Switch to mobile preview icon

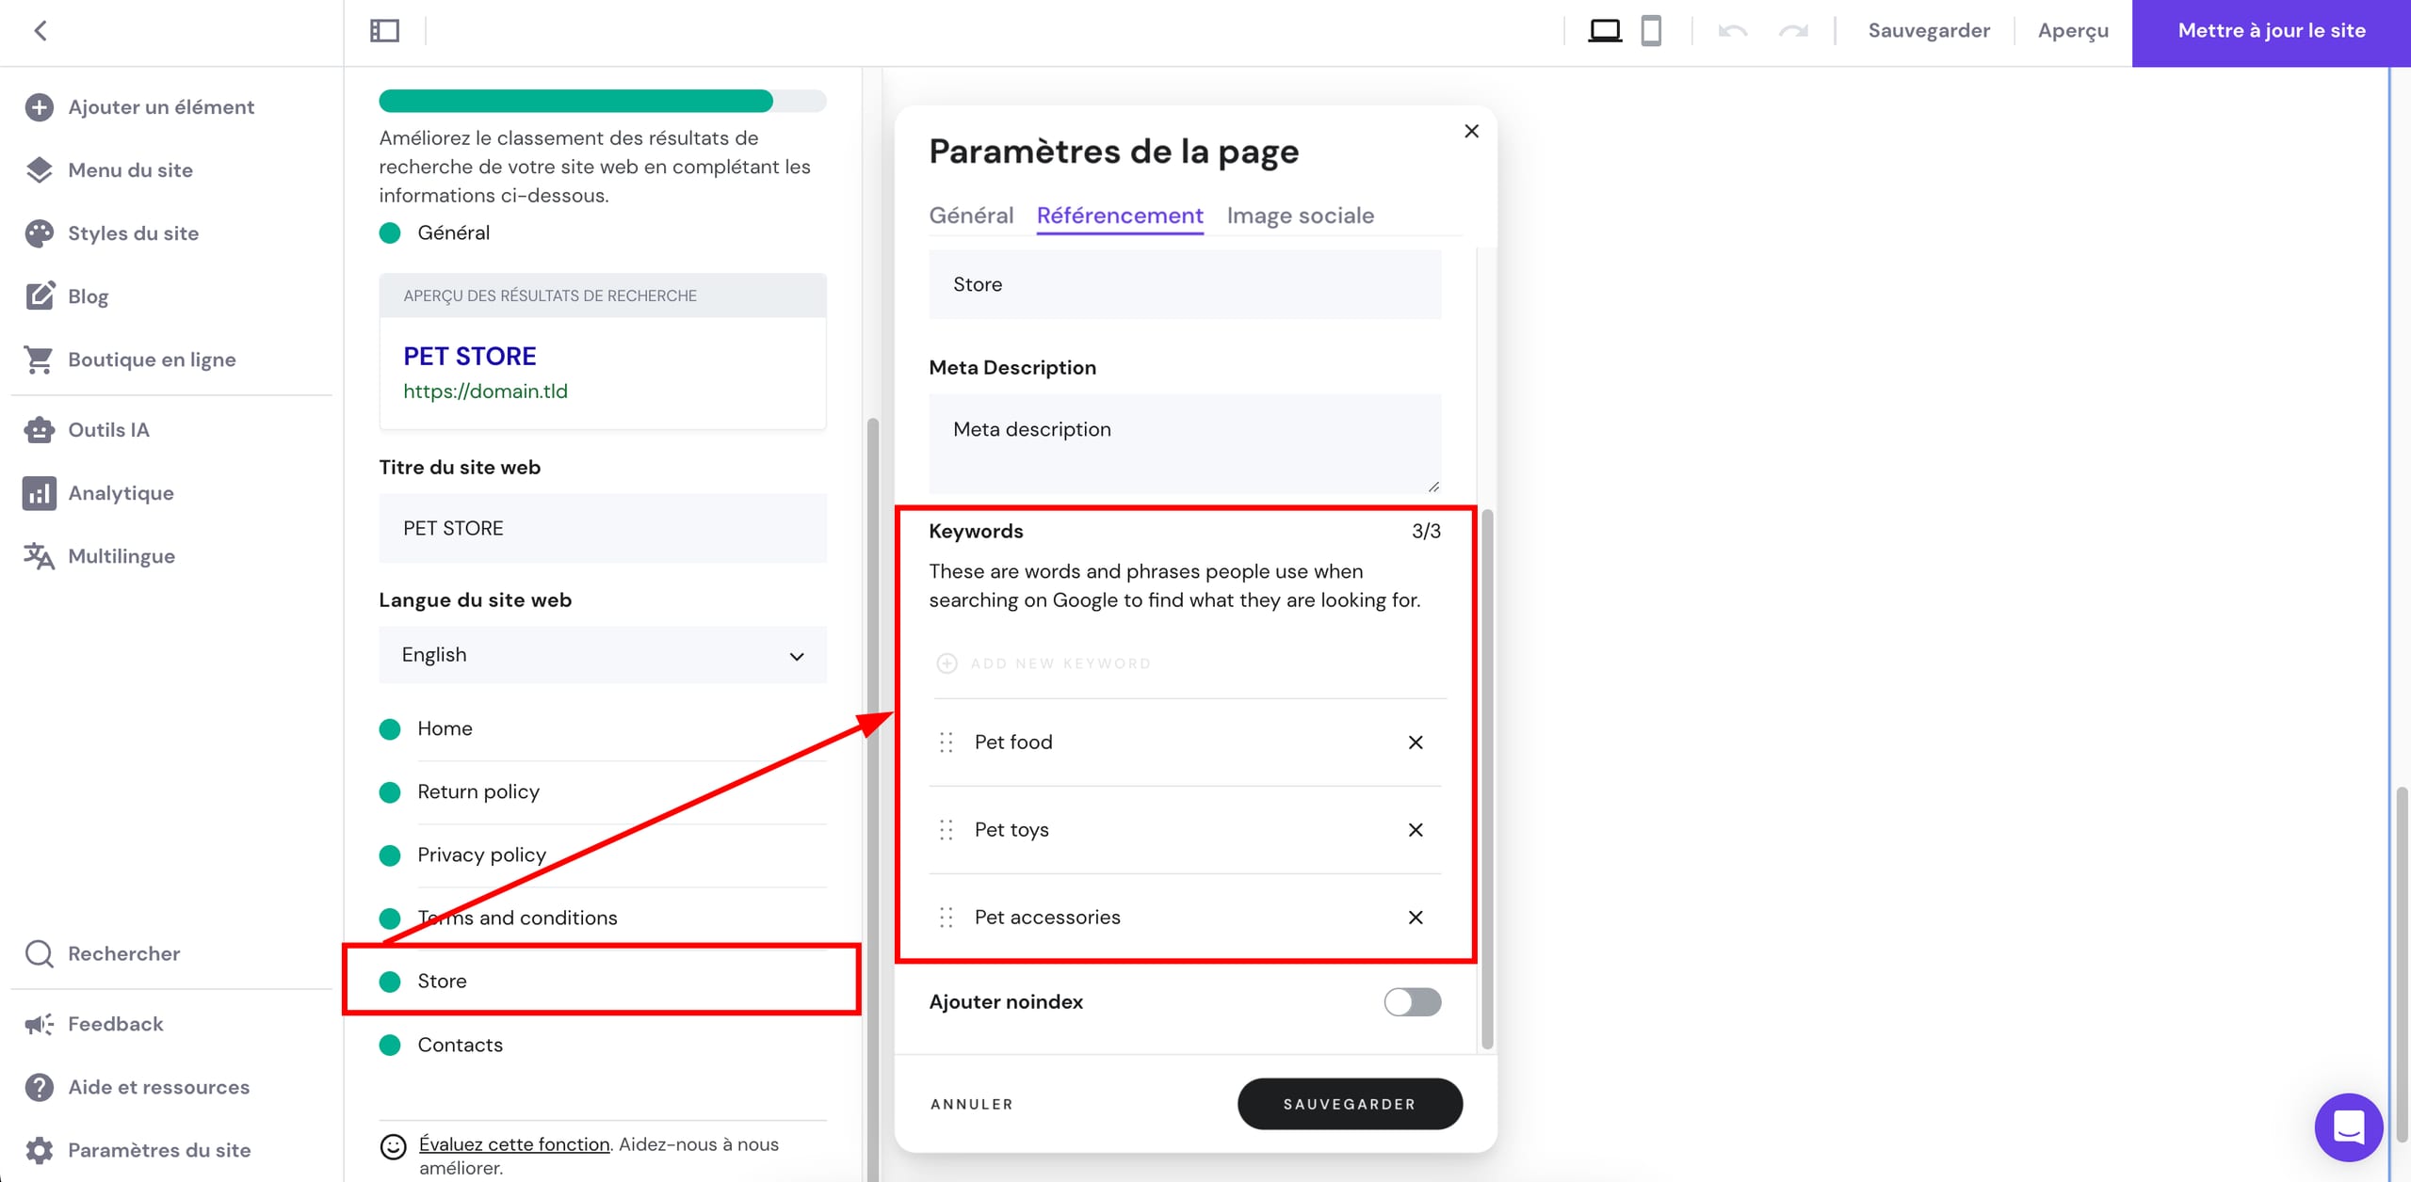[1651, 31]
